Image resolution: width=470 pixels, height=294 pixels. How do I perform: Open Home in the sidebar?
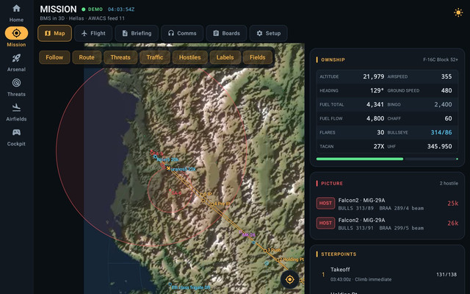(x=16, y=13)
